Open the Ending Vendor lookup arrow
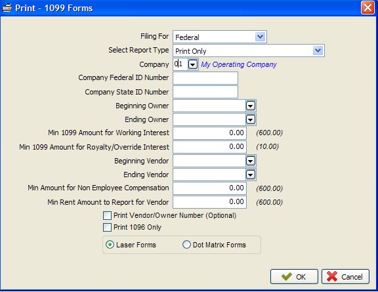378x292 pixels. (x=251, y=175)
